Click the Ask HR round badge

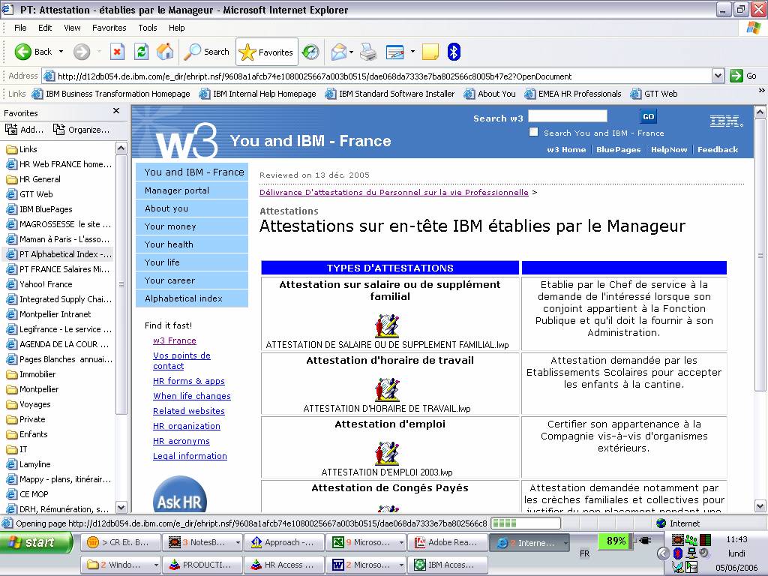[x=180, y=495]
